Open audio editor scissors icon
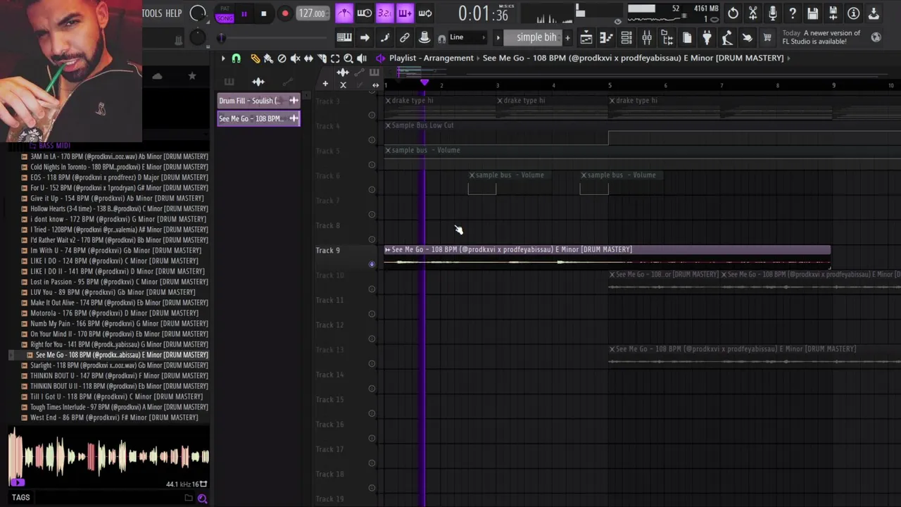The height and width of the screenshot is (507, 901). 752,13
